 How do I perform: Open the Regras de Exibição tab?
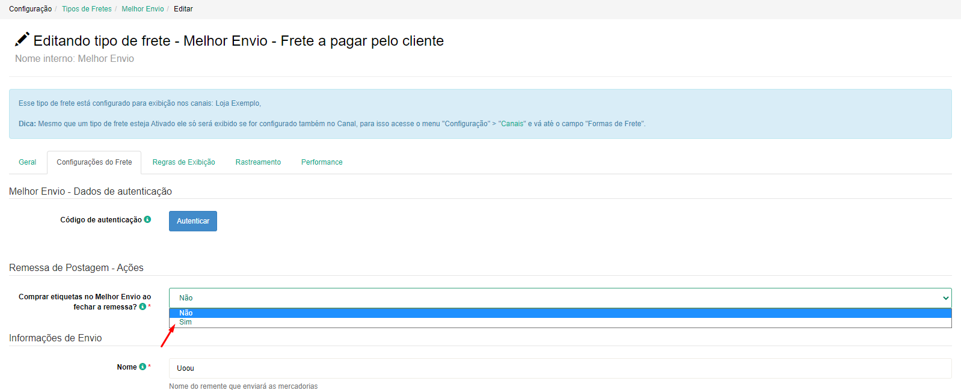click(183, 162)
